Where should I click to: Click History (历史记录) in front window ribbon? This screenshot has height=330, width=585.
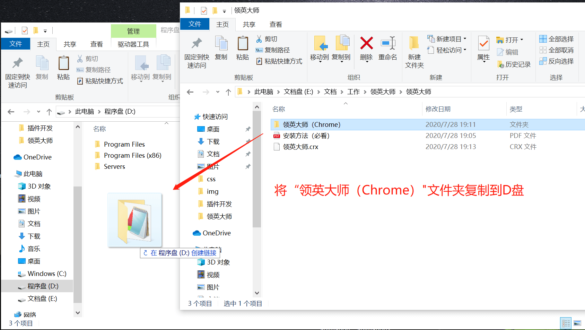pos(514,64)
